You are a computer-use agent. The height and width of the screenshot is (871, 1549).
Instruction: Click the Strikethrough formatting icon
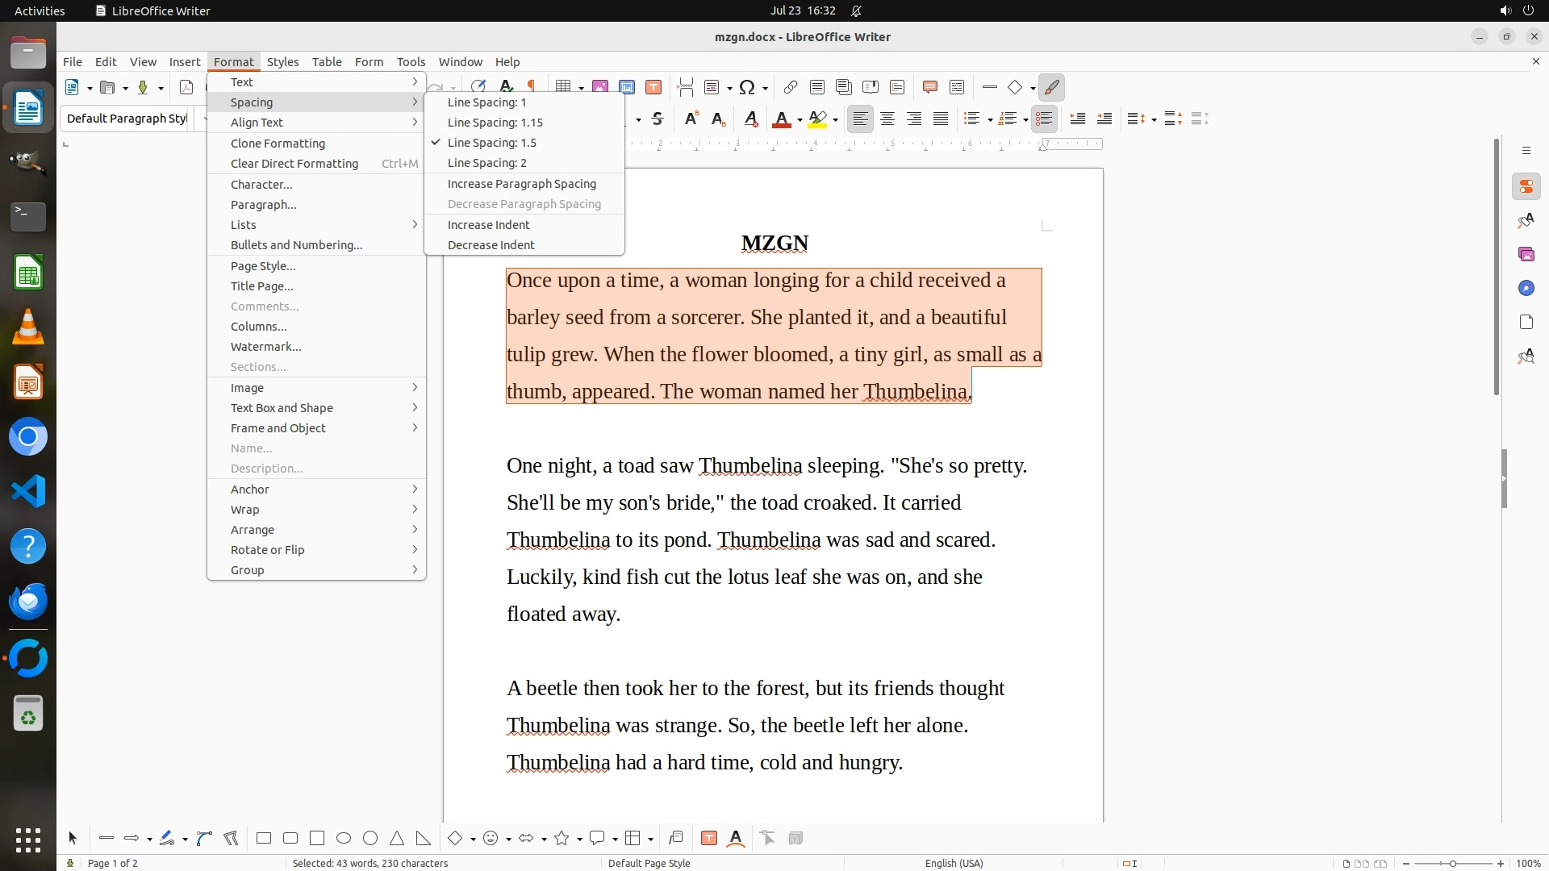coord(658,119)
